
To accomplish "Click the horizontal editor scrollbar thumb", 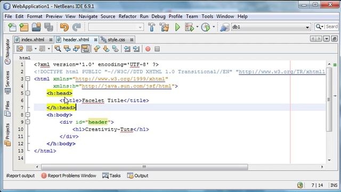I will point(144,167).
